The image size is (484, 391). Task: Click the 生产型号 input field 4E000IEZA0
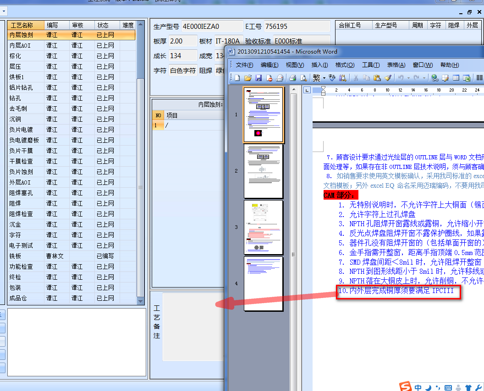click(x=212, y=27)
